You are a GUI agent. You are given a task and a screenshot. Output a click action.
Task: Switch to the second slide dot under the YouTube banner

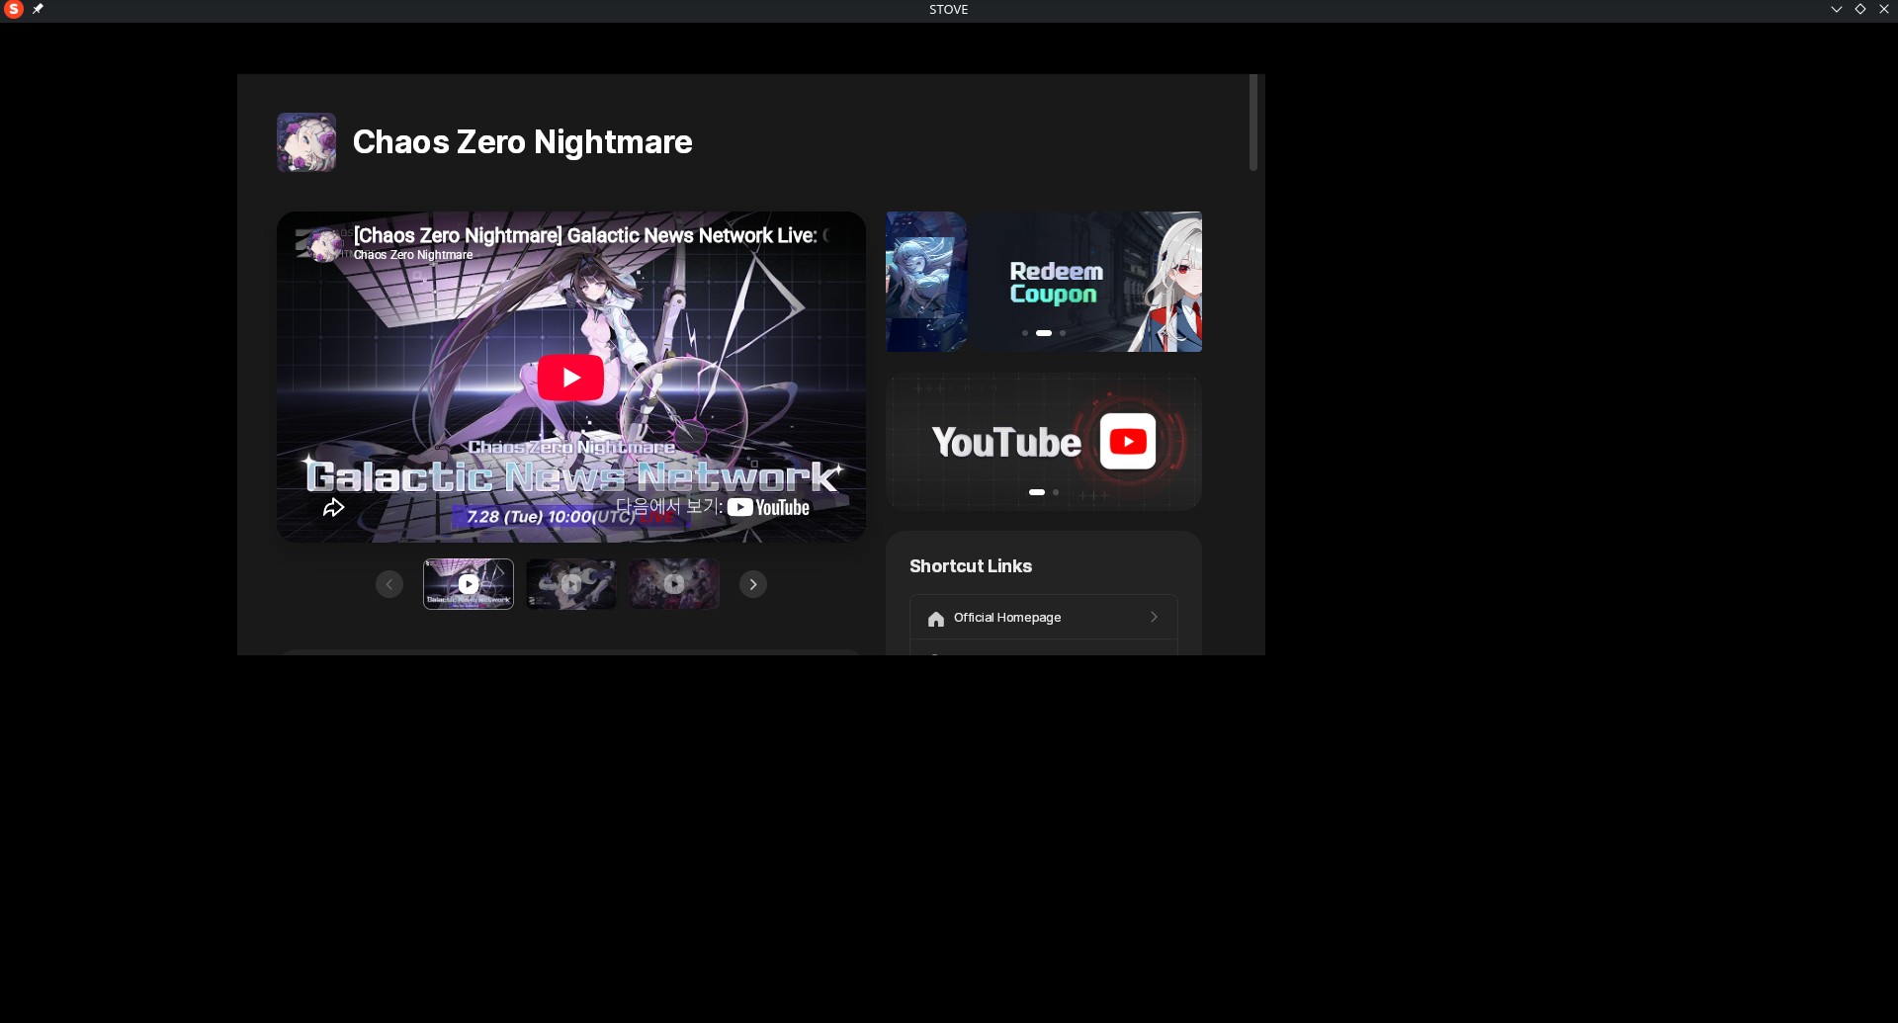tap(1056, 492)
